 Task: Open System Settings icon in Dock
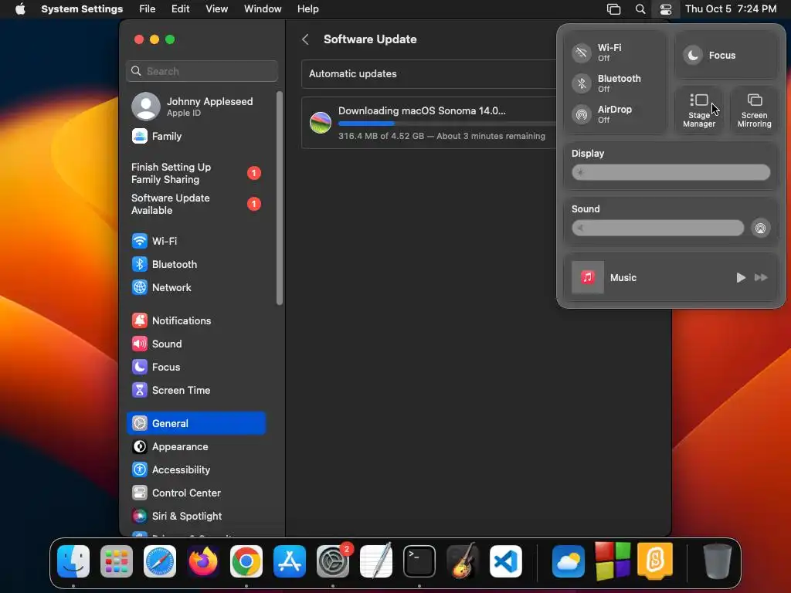[x=333, y=561]
